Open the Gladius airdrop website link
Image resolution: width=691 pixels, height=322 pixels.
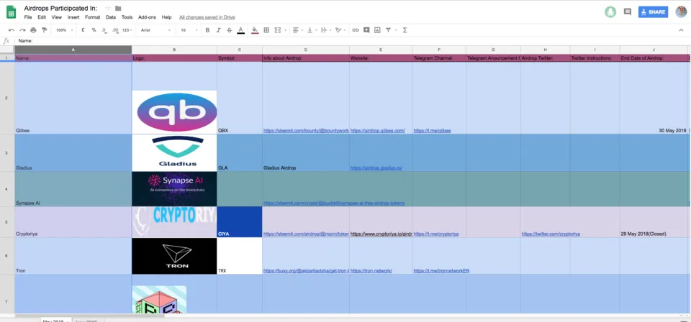[x=376, y=167]
